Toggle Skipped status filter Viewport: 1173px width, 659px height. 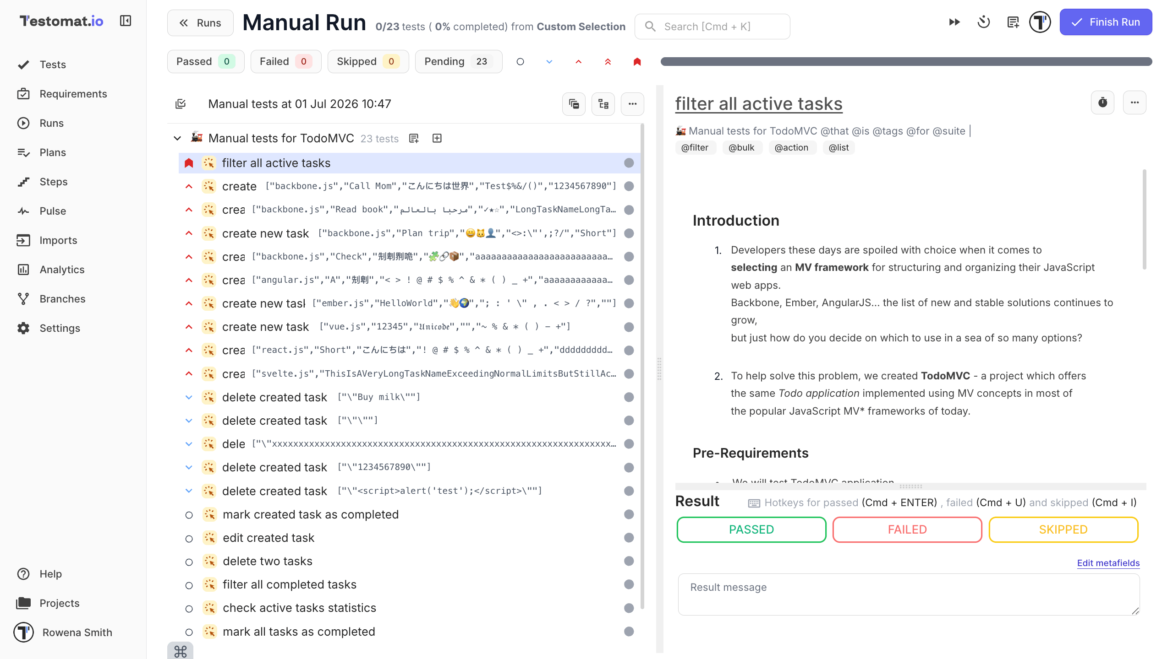point(368,62)
